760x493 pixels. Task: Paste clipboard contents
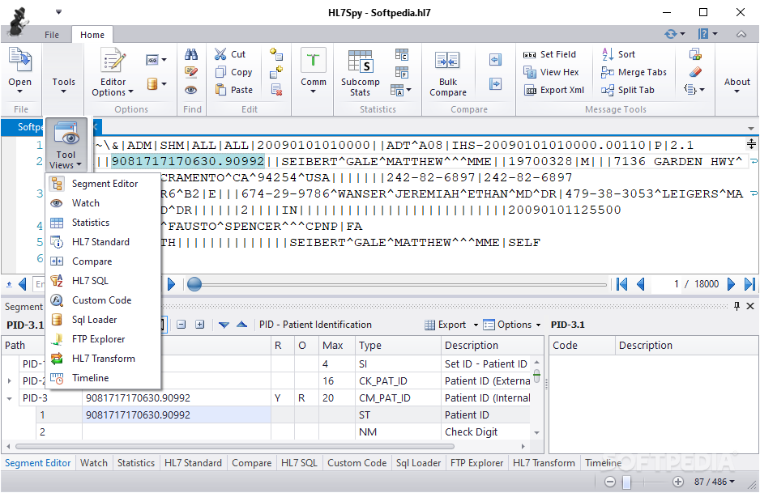point(234,90)
